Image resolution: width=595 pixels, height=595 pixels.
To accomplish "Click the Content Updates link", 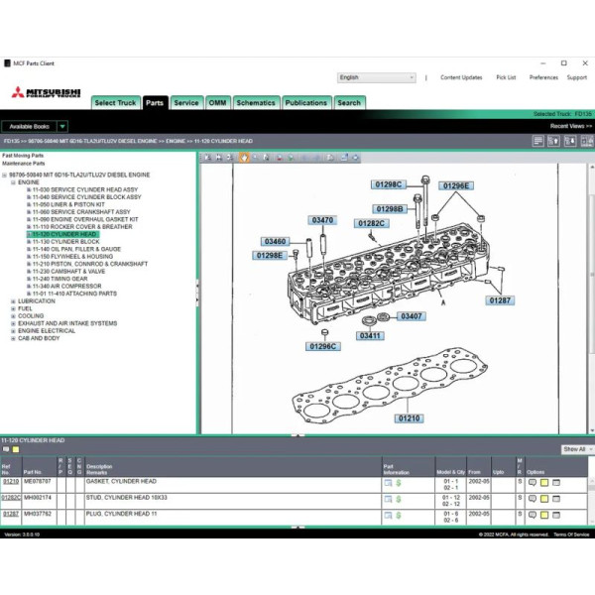I will 461,77.
